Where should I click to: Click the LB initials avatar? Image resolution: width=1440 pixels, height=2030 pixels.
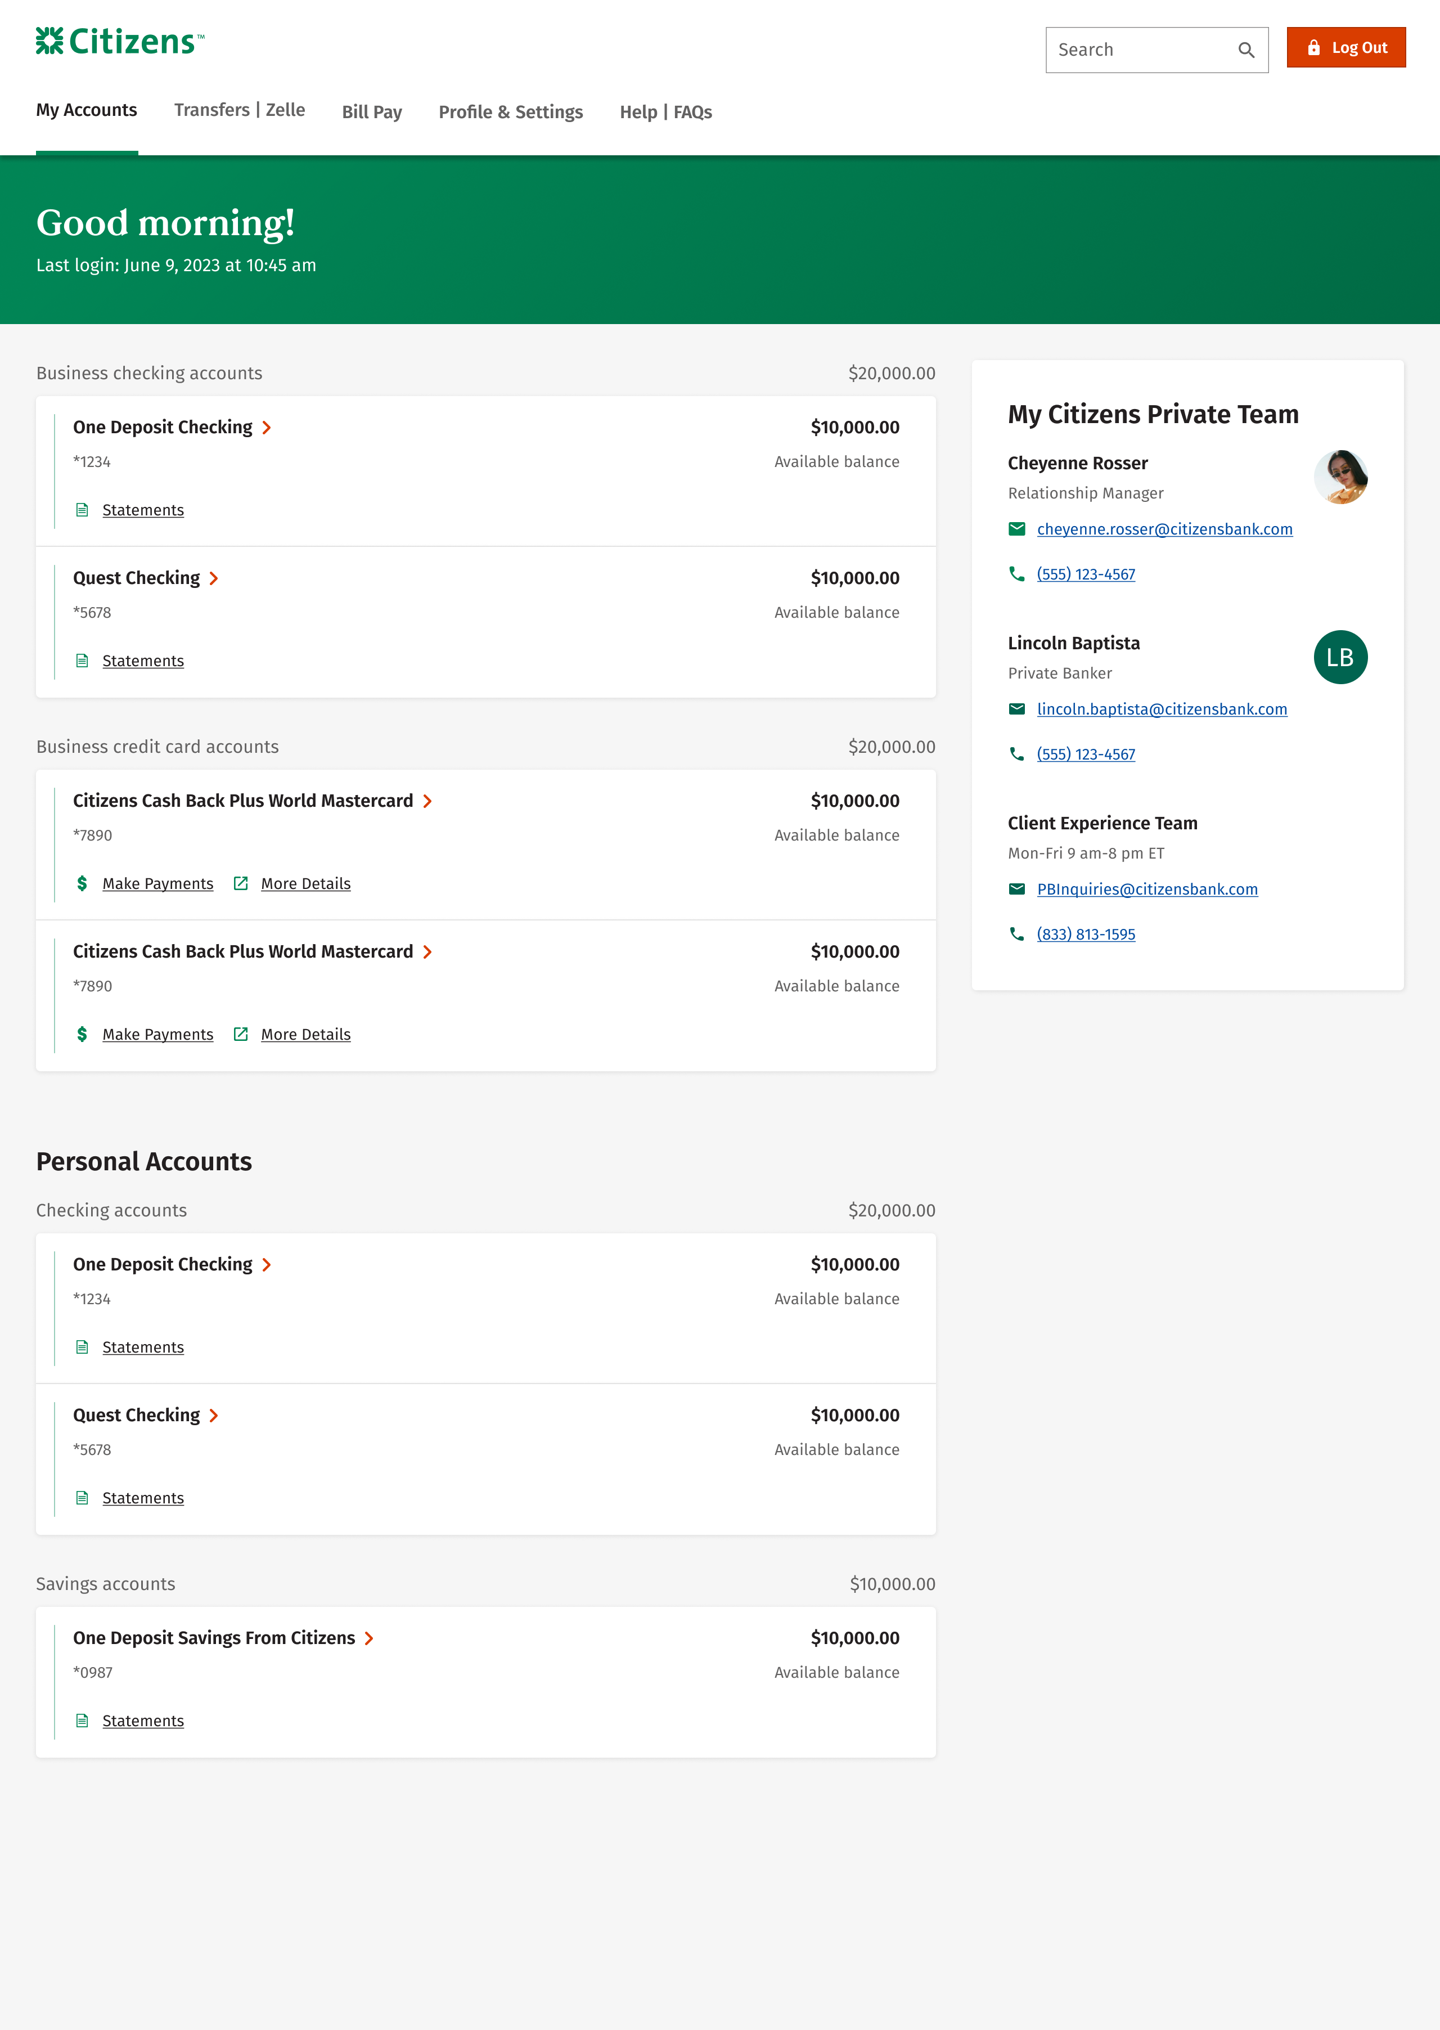(x=1340, y=657)
